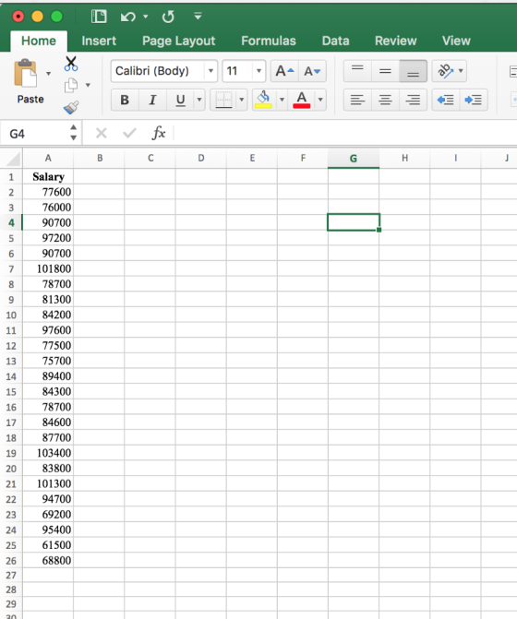Click the cancel X in formula bar

click(x=102, y=133)
